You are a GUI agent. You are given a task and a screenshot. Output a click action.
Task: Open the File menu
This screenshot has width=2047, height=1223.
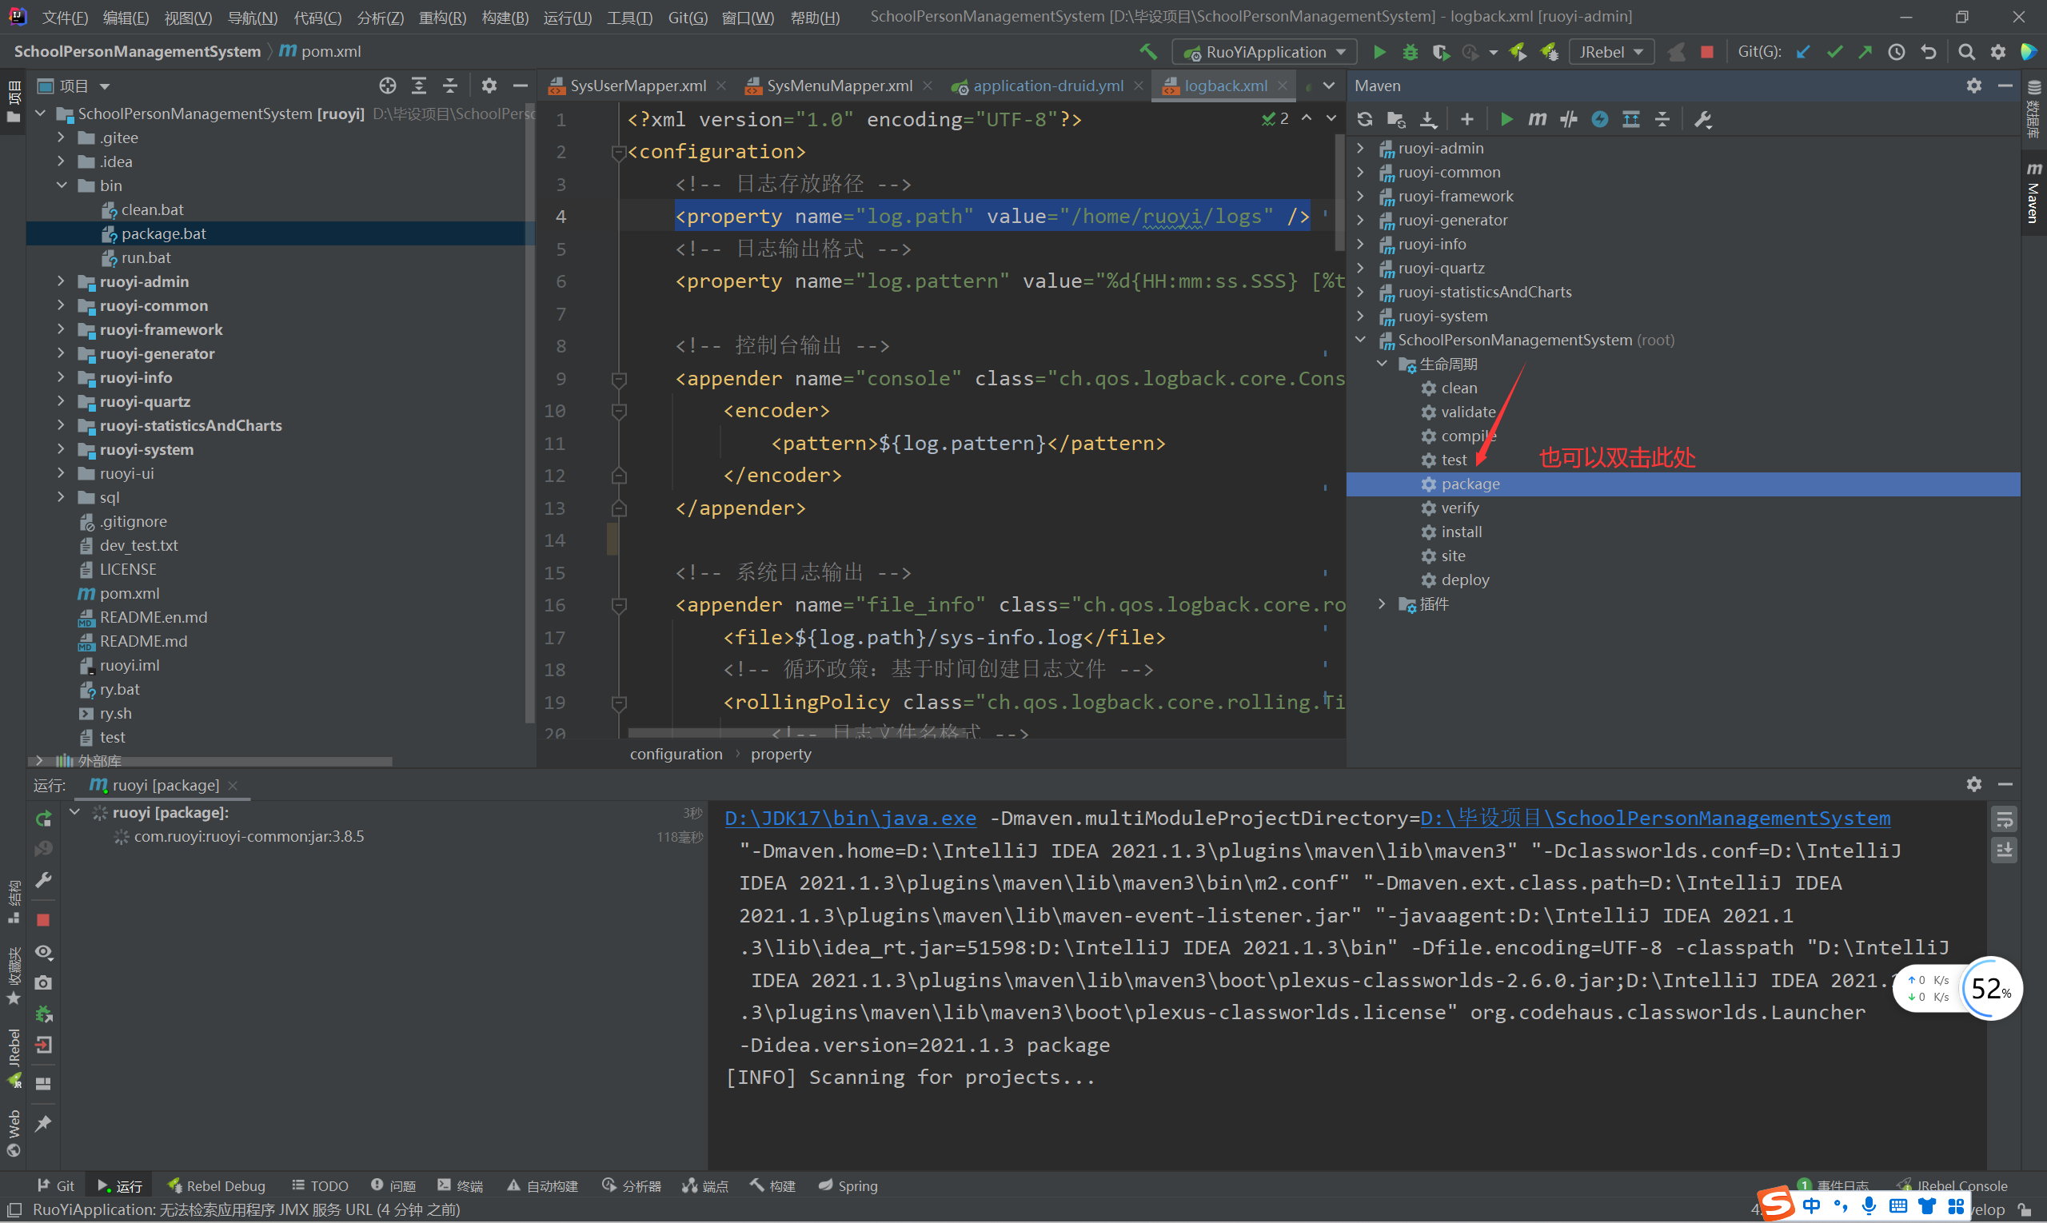pyautogui.click(x=64, y=18)
